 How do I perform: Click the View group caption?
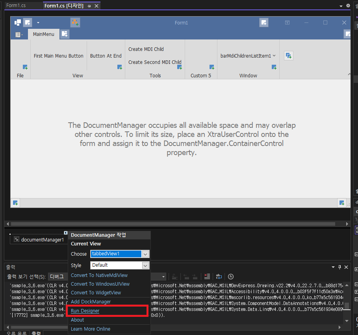tap(78, 75)
